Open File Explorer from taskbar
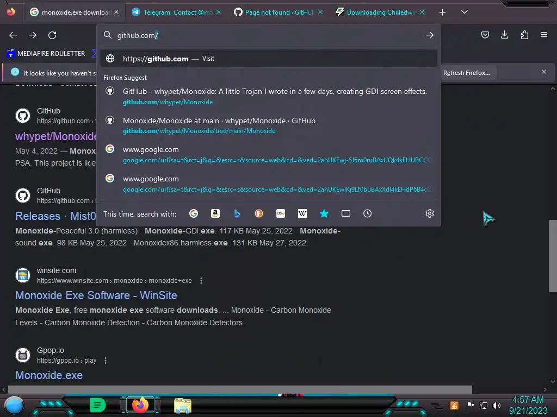The image size is (557, 417). (x=183, y=405)
